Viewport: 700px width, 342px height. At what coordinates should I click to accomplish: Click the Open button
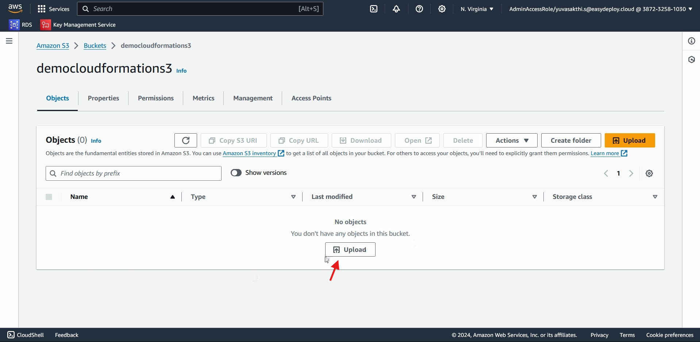[417, 141]
